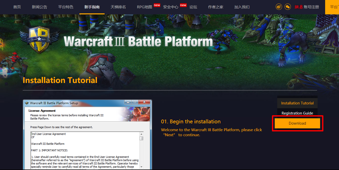Minimize the setup window screenshot
339x170 pixels.
coord(128,102)
